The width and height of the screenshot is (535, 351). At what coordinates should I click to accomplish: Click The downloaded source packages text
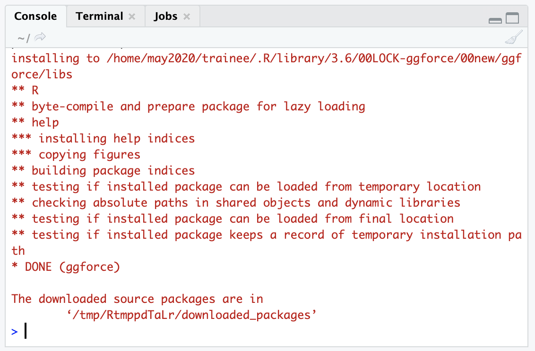tap(137, 299)
